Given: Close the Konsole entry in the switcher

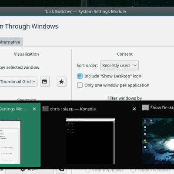Looking at the screenshot, I should click(134, 109).
